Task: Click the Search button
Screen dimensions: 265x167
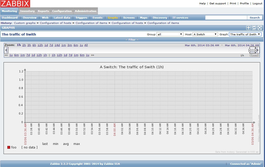Action: [255, 18]
